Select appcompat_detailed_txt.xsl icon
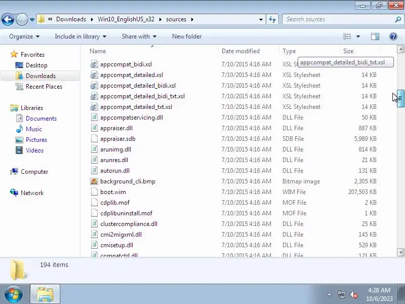405x304 pixels. pos(94,107)
